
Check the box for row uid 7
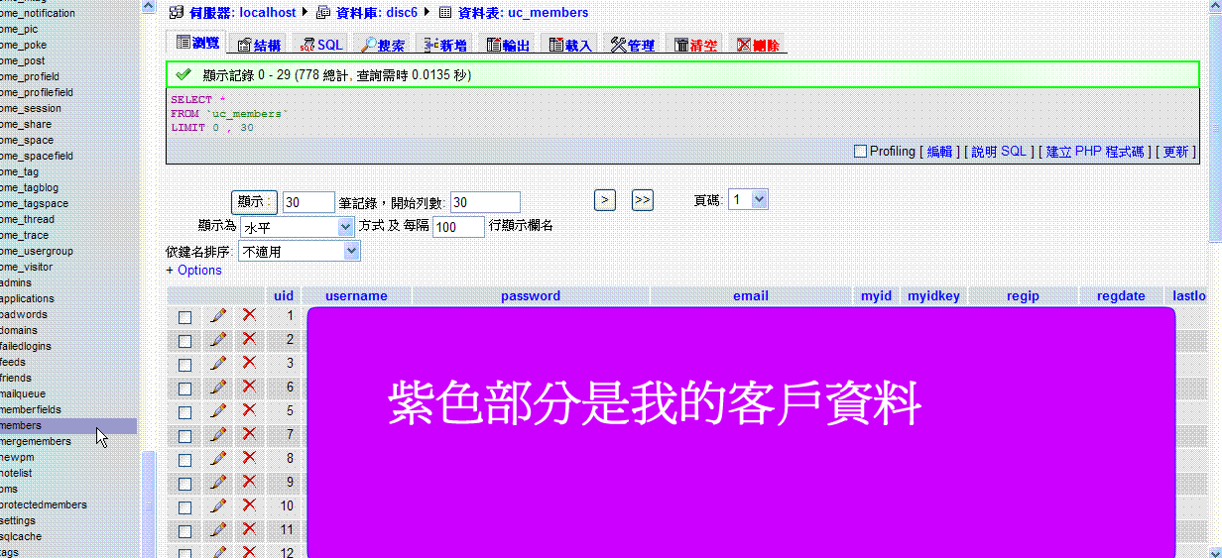(x=184, y=436)
